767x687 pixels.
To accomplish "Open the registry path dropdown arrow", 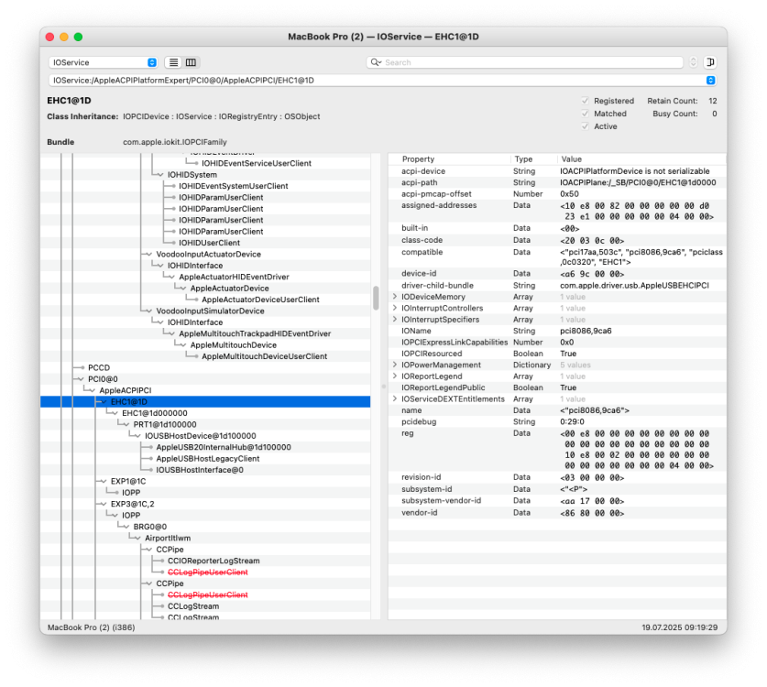I will click(x=710, y=81).
